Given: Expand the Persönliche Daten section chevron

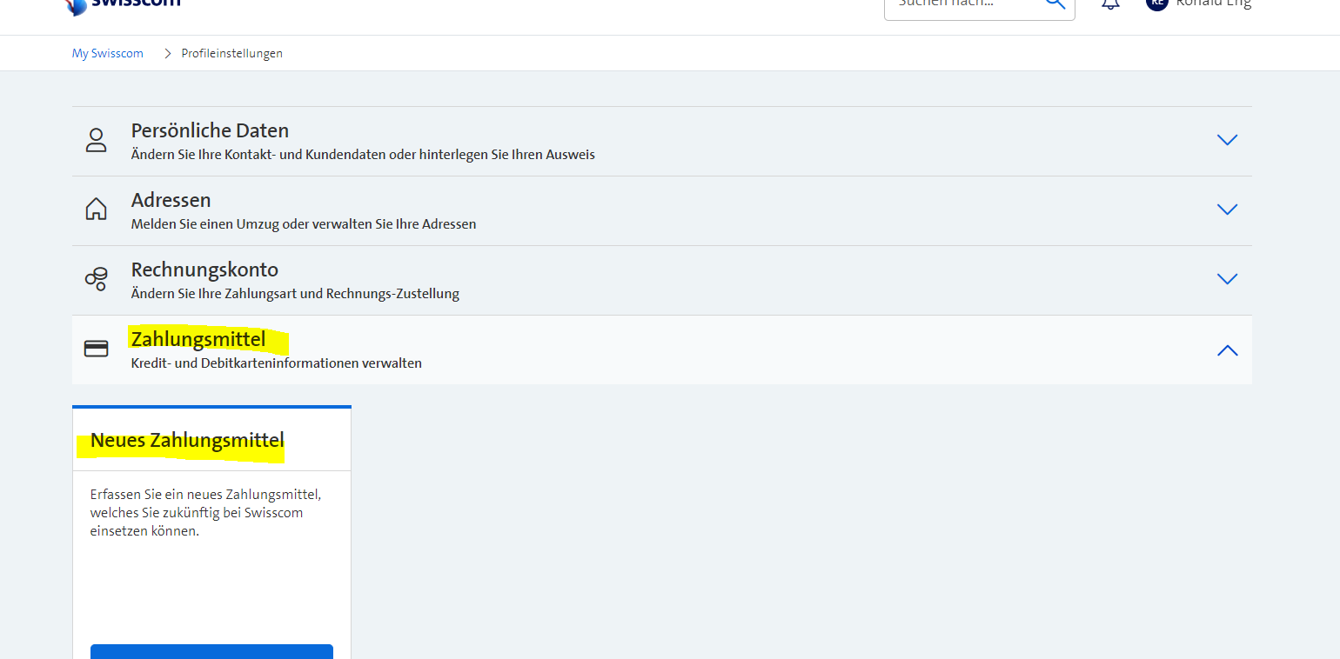Looking at the screenshot, I should 1227,140.
